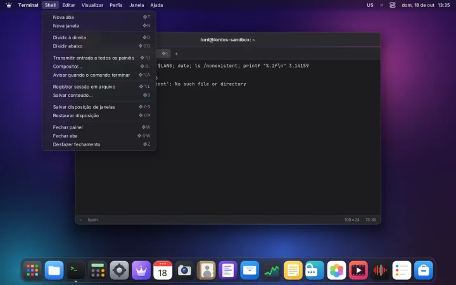Open the control center icon in menu bar
This screenshot has width=456, height=285.
tap(393, 5)
